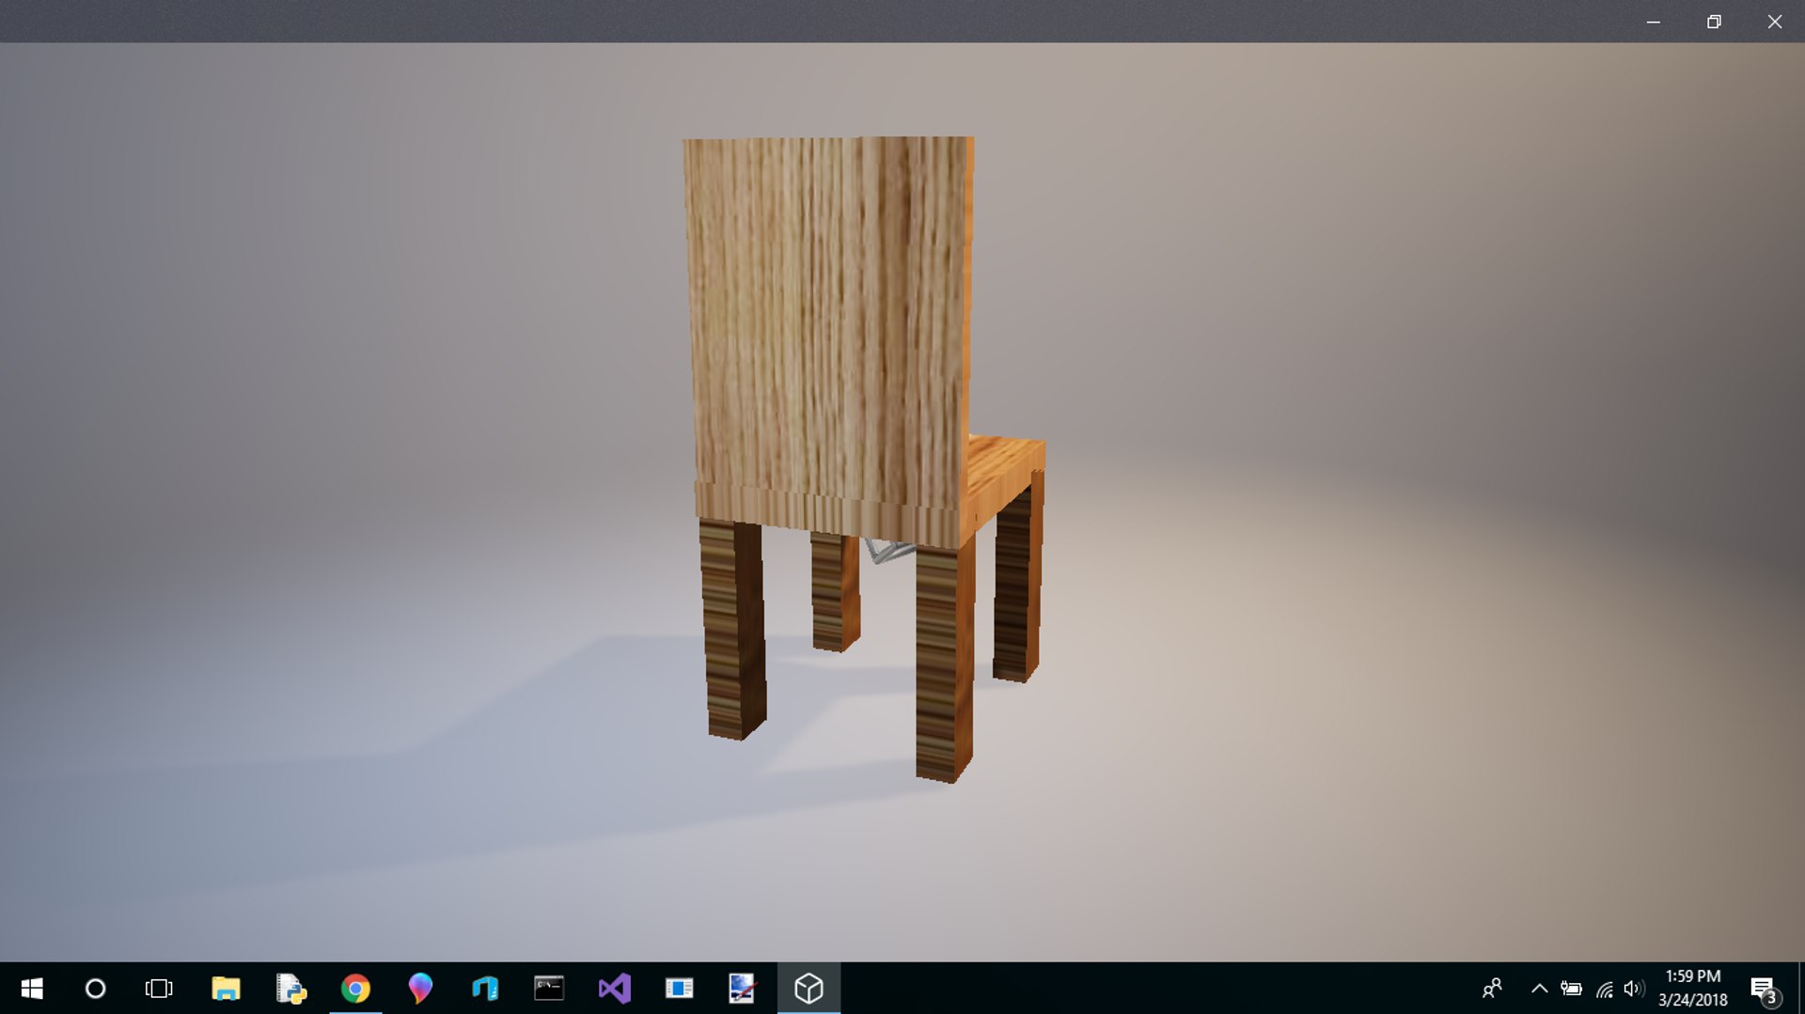Open the volume control speaker icon
The height and width of the screenshot is (1014, 1805).
[x=1634, y=989]
